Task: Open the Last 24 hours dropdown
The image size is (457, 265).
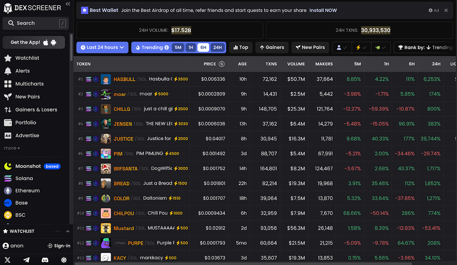Action: coord(102,47)
